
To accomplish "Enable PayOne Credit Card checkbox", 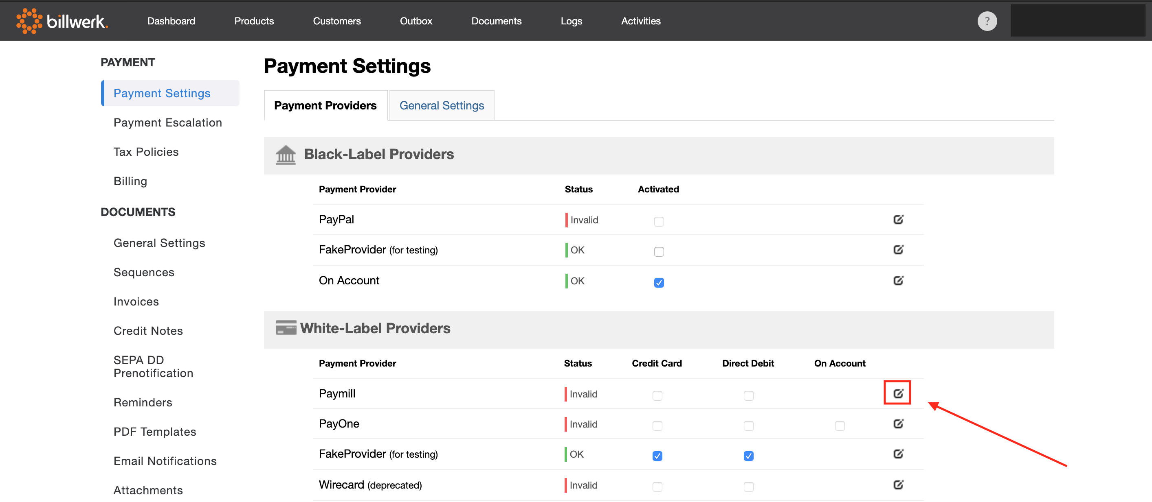I will pos(657,425).
